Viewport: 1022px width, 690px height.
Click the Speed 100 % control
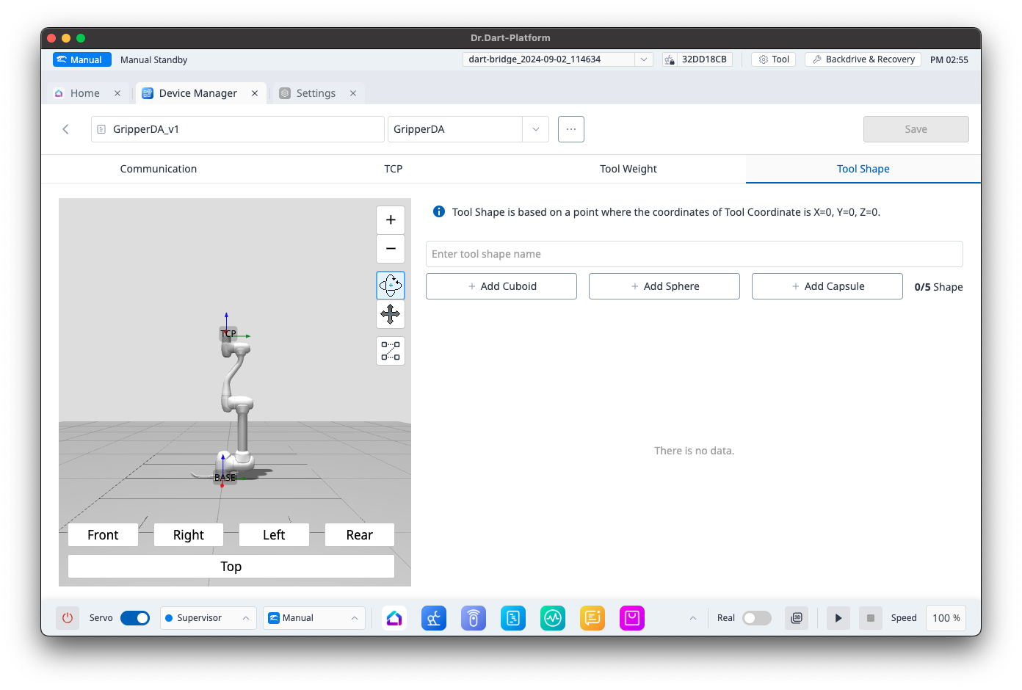[x=946, y=618]
